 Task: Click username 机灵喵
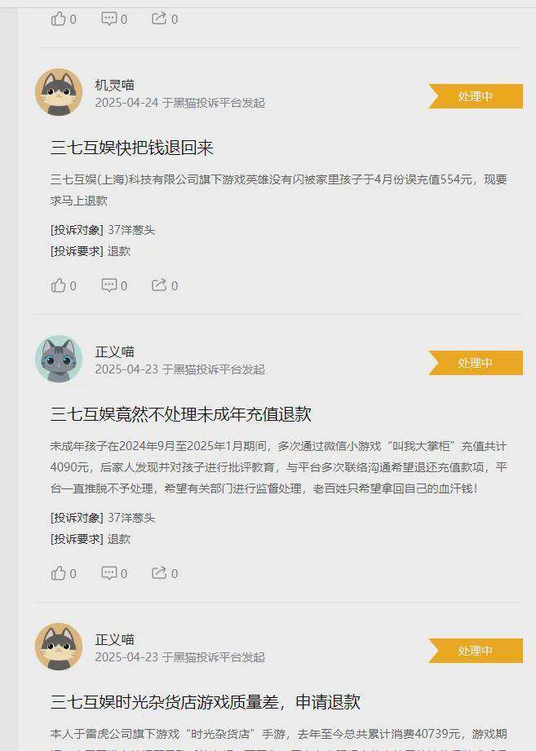pos(114,86)
